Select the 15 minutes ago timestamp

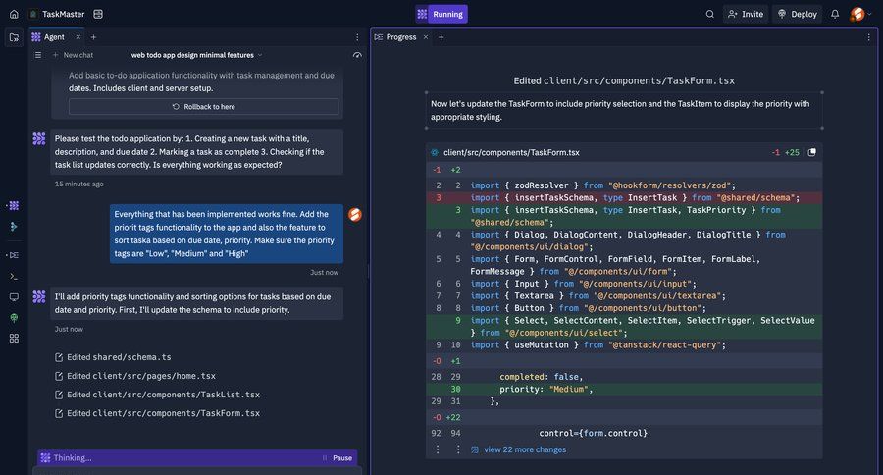[x=78, y=184]
